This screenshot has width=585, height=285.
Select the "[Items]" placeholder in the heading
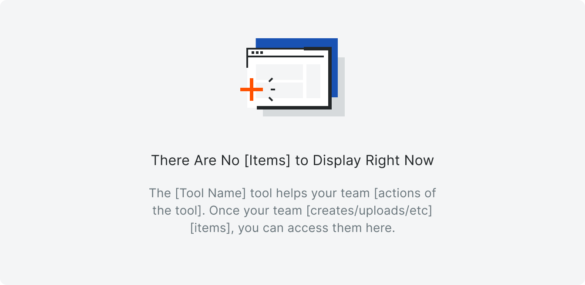coord(267,160)
